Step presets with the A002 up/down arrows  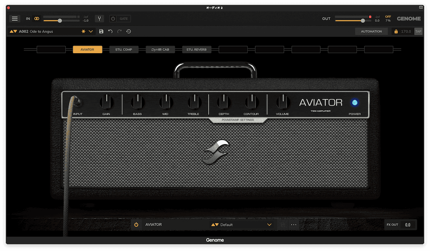[x=13, y=31]
